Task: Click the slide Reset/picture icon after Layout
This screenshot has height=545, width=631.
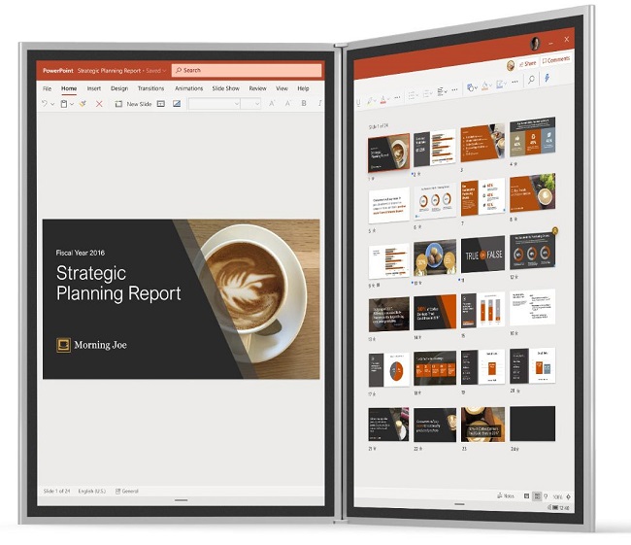Action: click(x=177, y=104)
